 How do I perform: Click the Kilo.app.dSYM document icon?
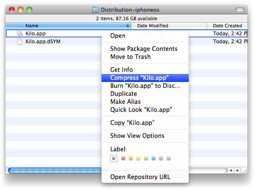pyautogui.click(x=20, y=41)
